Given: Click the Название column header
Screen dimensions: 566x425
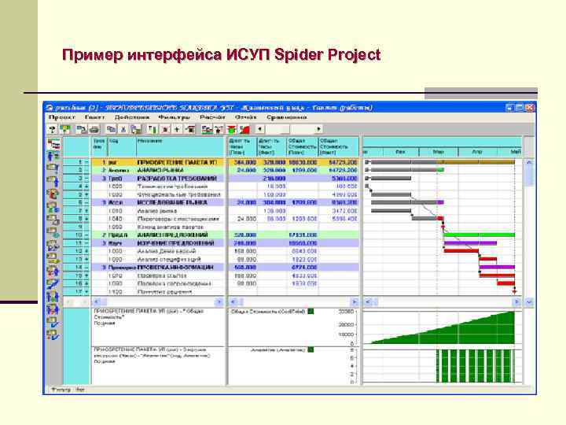Looking at the screenshot, I should point(181,146).
